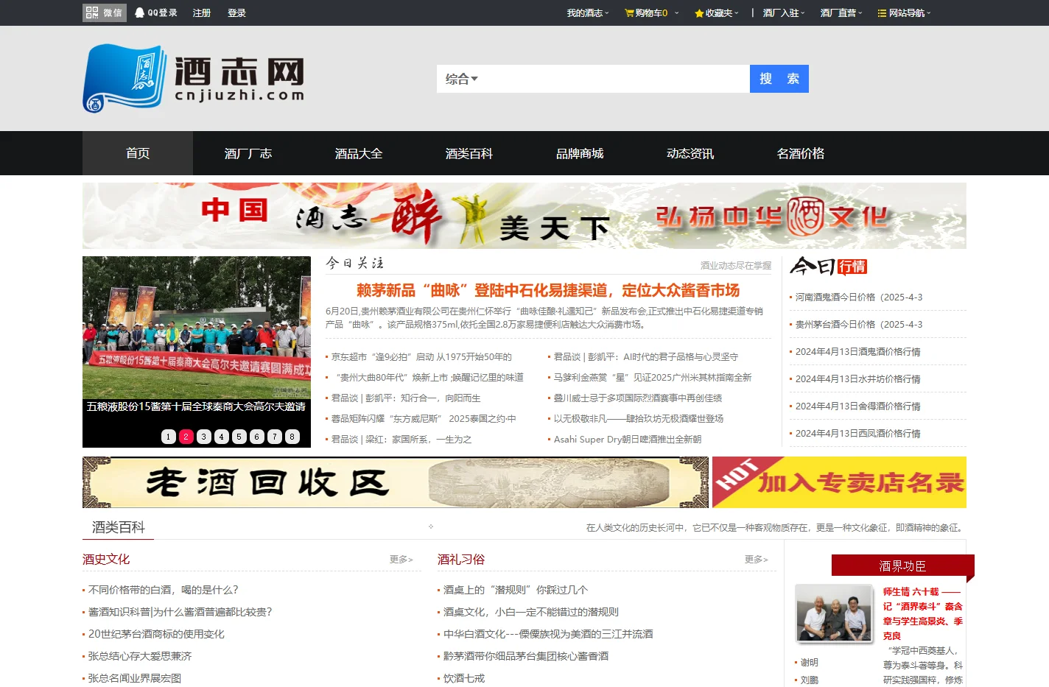Show slide 8 in carousel
1049x687 pixels.
point(292,437)
